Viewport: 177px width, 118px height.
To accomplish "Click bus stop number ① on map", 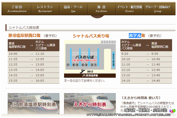I will coord(95,65).
